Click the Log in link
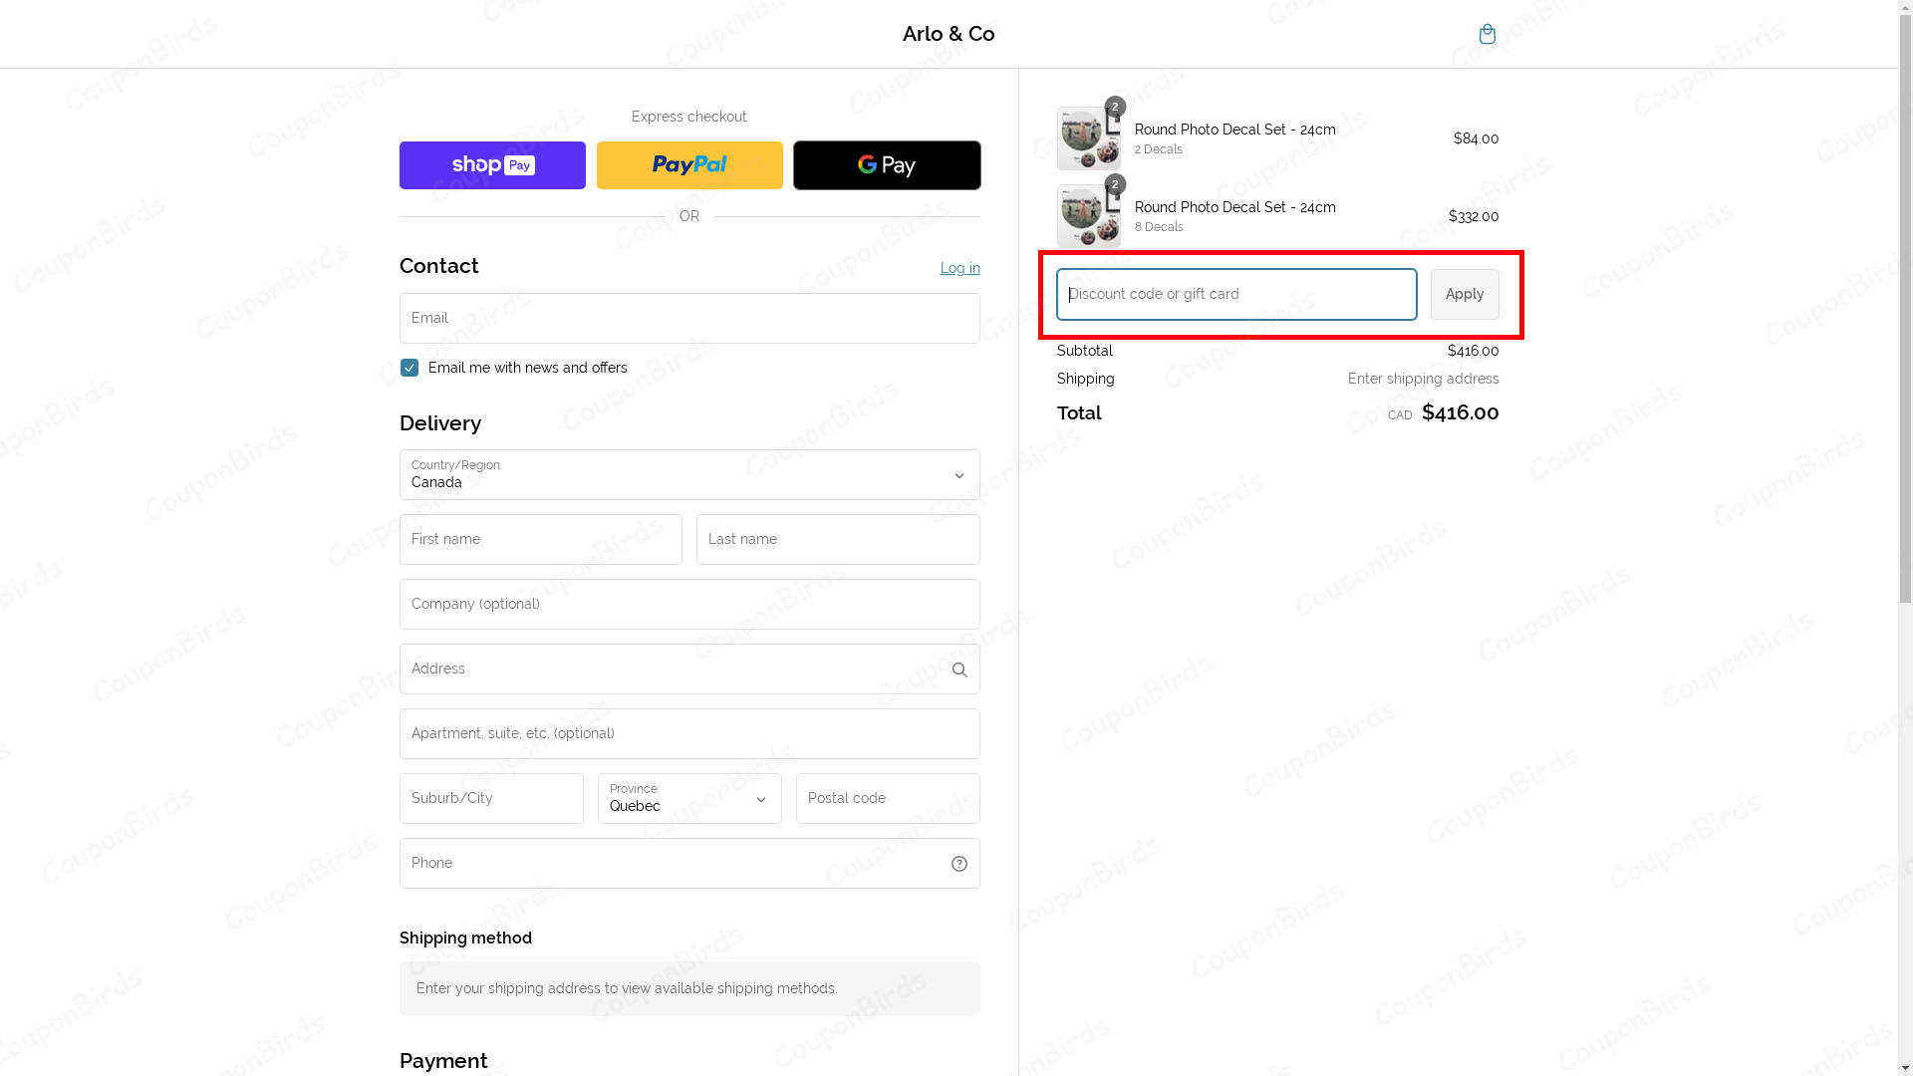This screenshot has width=1913, height=1076. click(959, 268)
